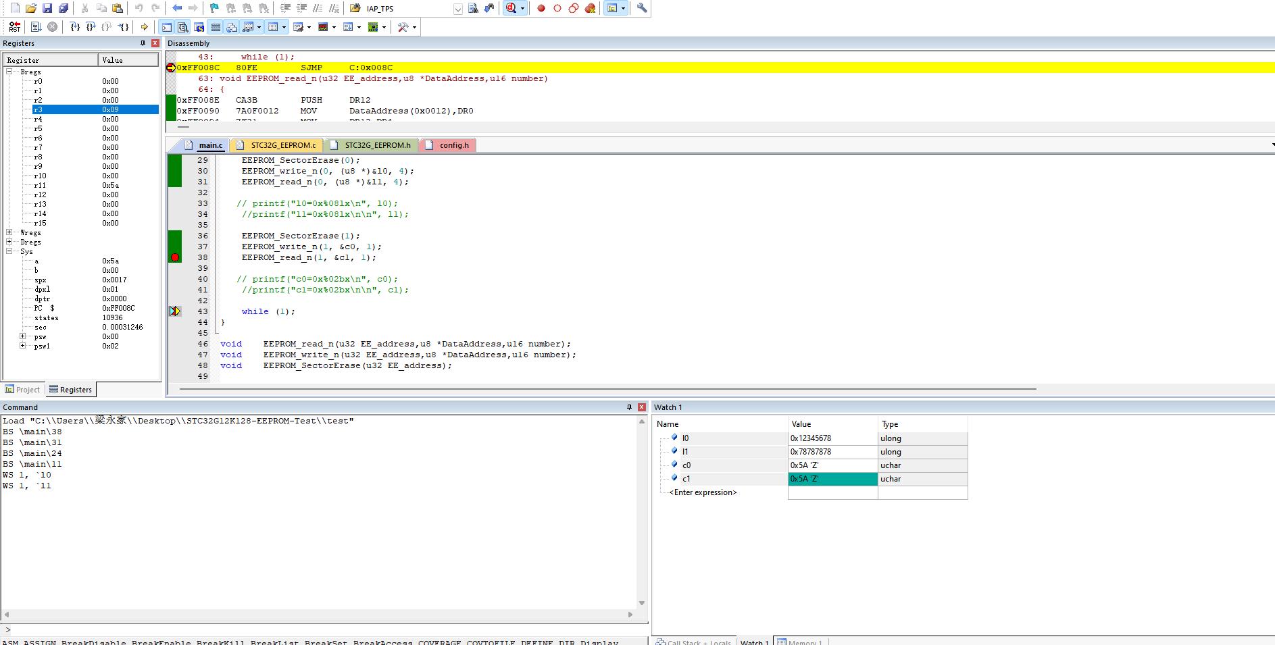Open Memory windows dropdown arrow
This screenshot has width=1275, height=645.
(284, 27)
